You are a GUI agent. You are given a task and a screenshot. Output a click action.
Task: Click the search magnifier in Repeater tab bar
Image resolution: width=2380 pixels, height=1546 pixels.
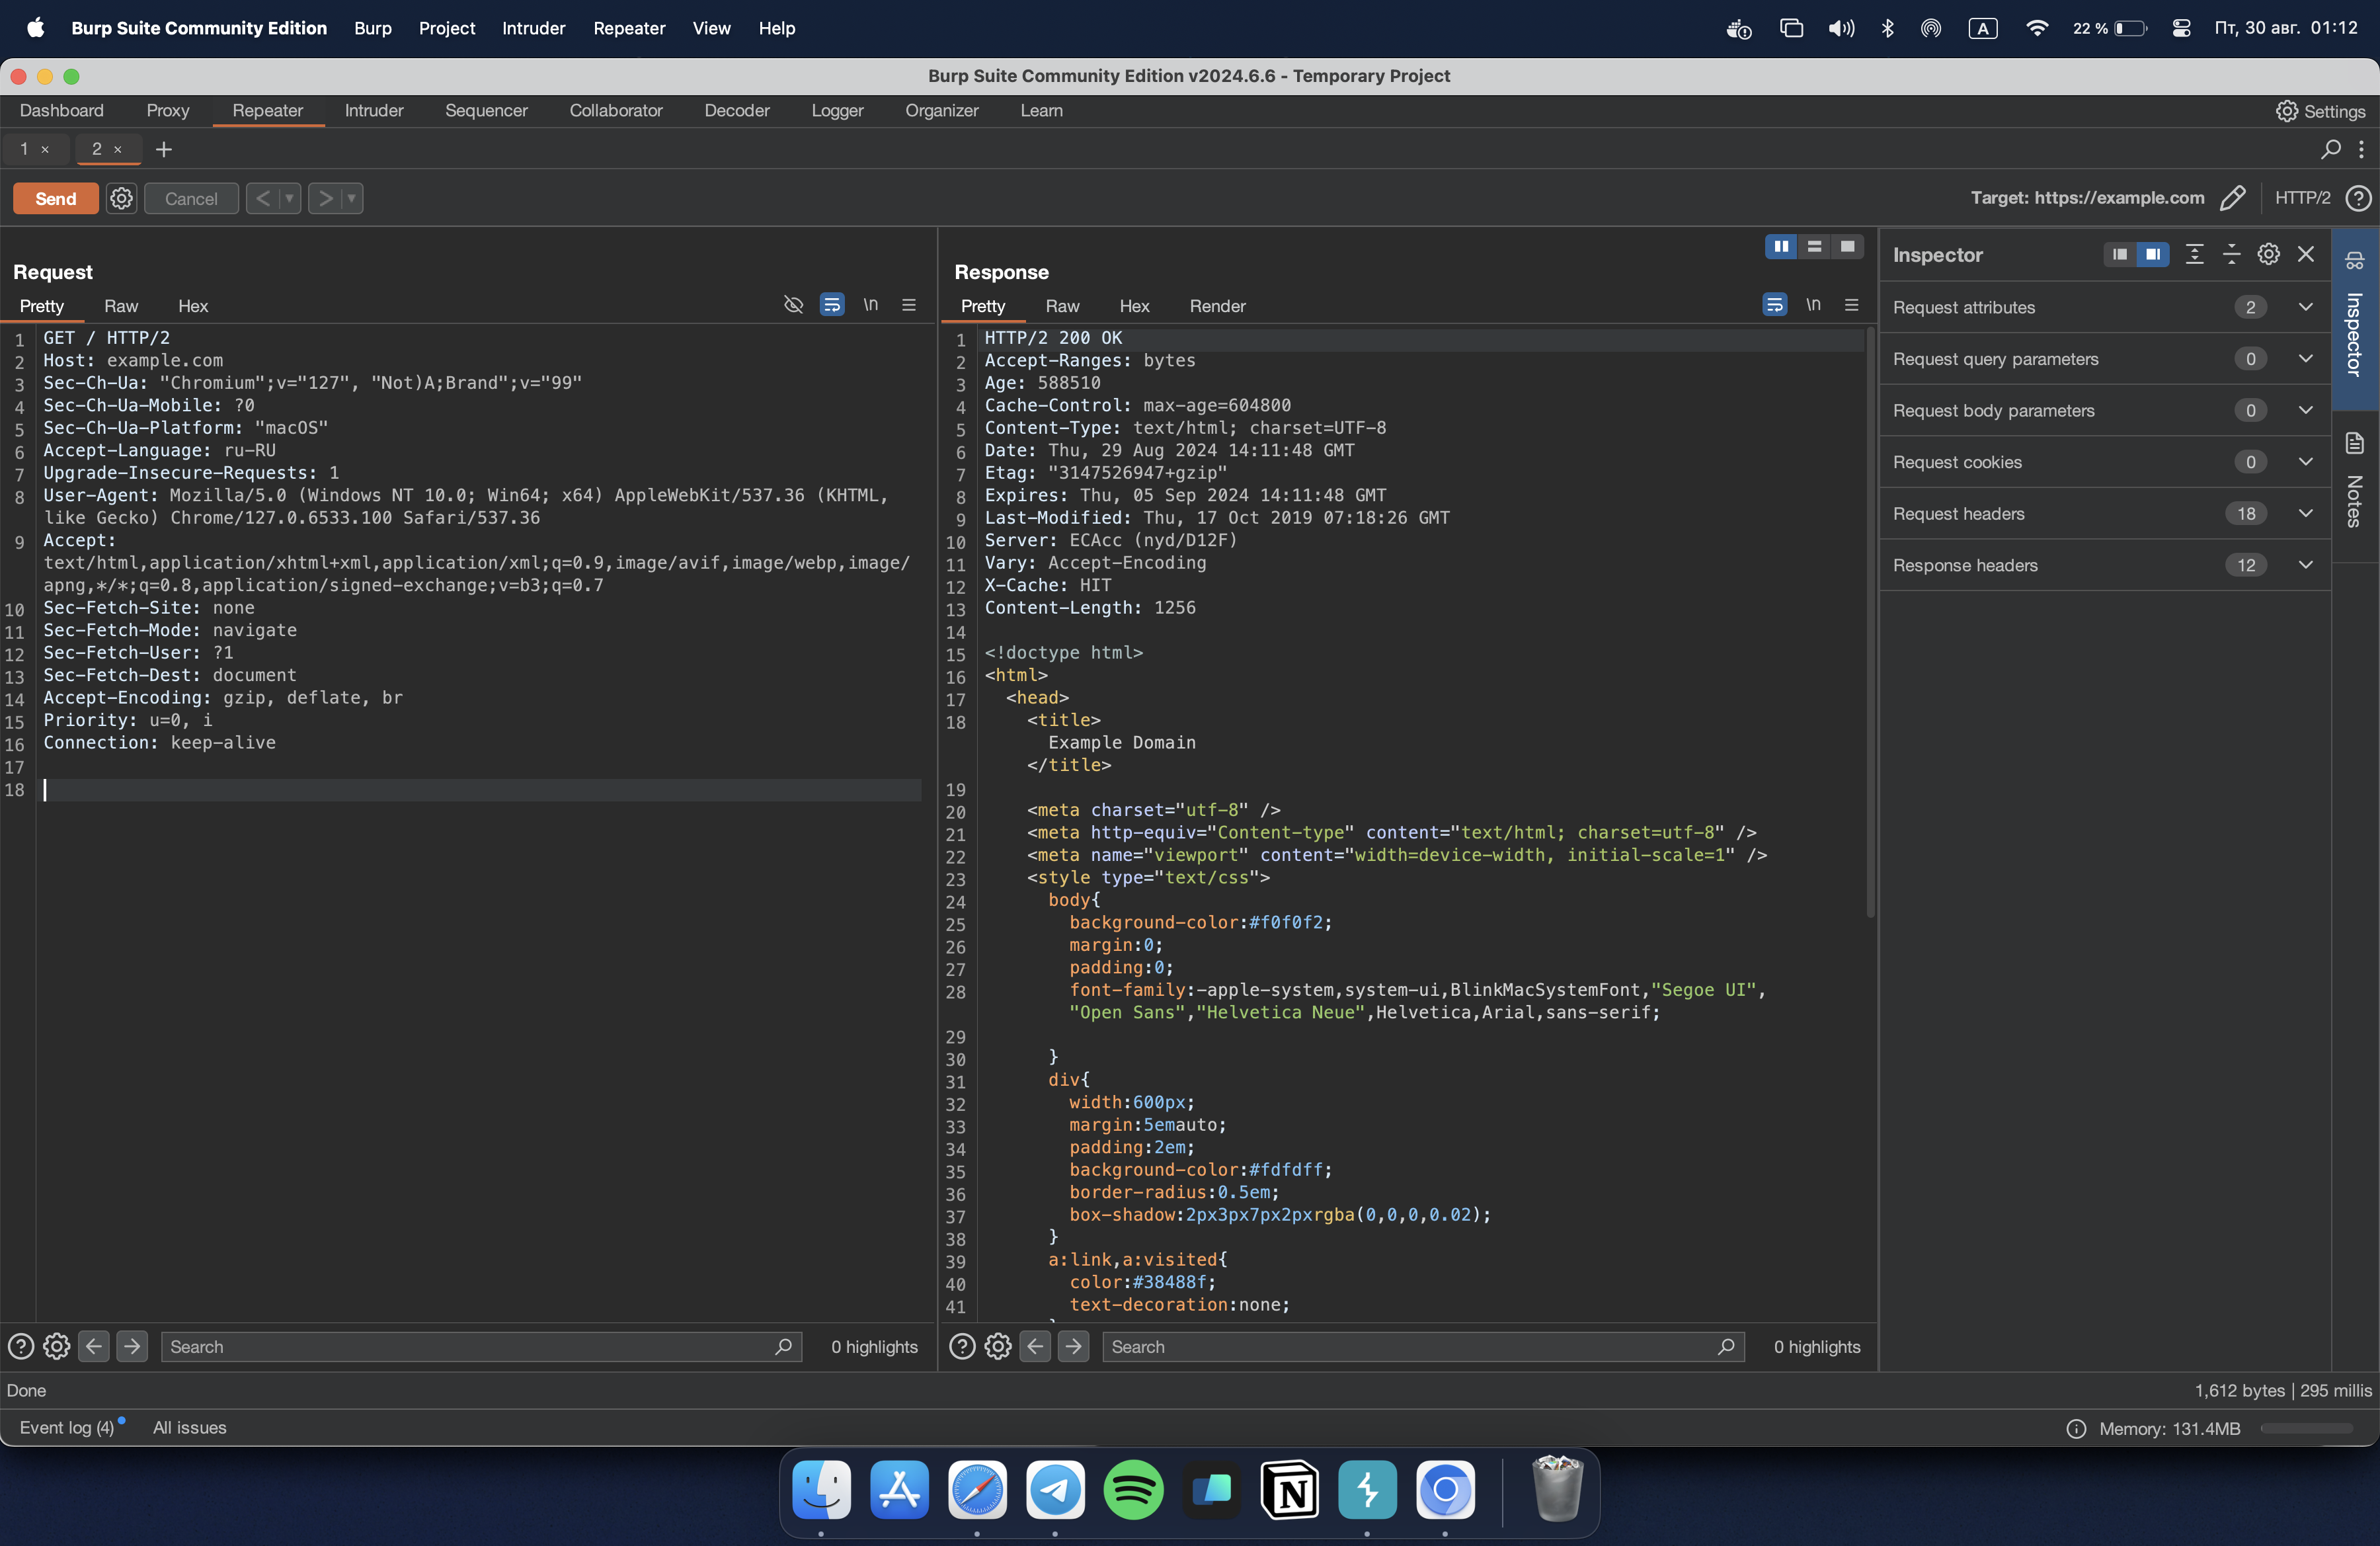tap(2330, 149)
